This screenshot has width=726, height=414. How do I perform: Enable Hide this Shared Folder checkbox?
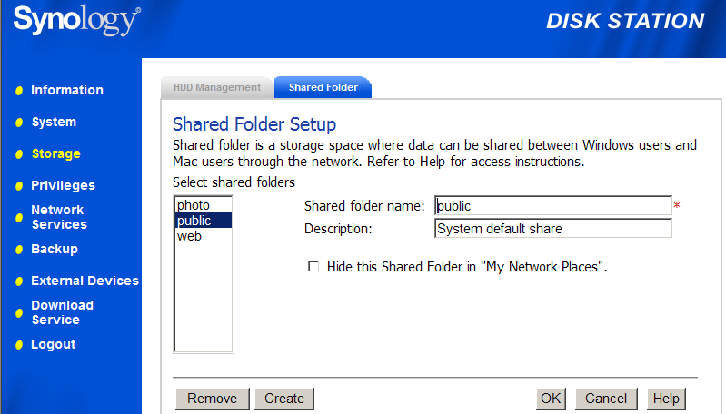pos(314,267)
